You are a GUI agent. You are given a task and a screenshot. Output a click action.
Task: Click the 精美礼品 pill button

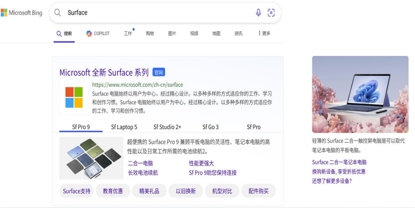(149, 191)
